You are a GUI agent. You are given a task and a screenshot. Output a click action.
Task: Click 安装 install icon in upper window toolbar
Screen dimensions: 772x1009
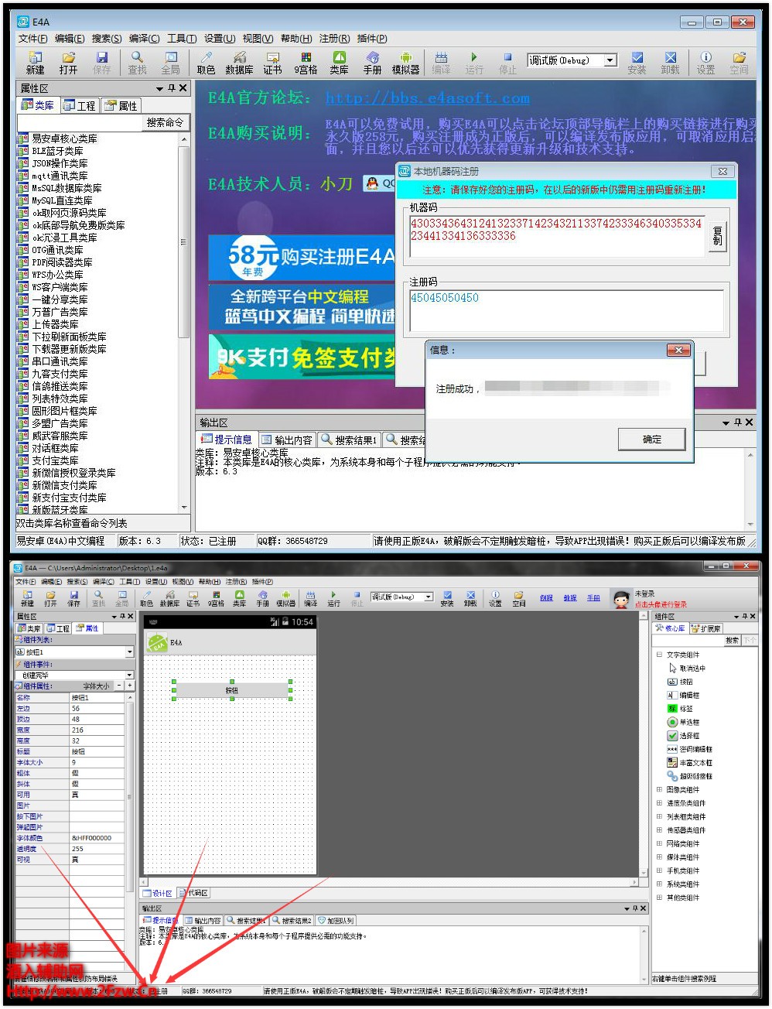637,63
